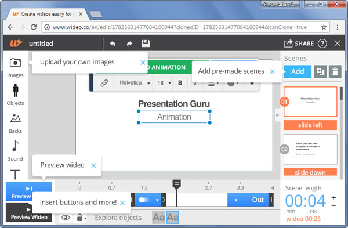Click the wideo logo
Viewport: 348px width, 228px height.
coord(16,43)
